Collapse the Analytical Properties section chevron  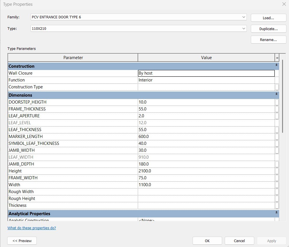point(276,213)
